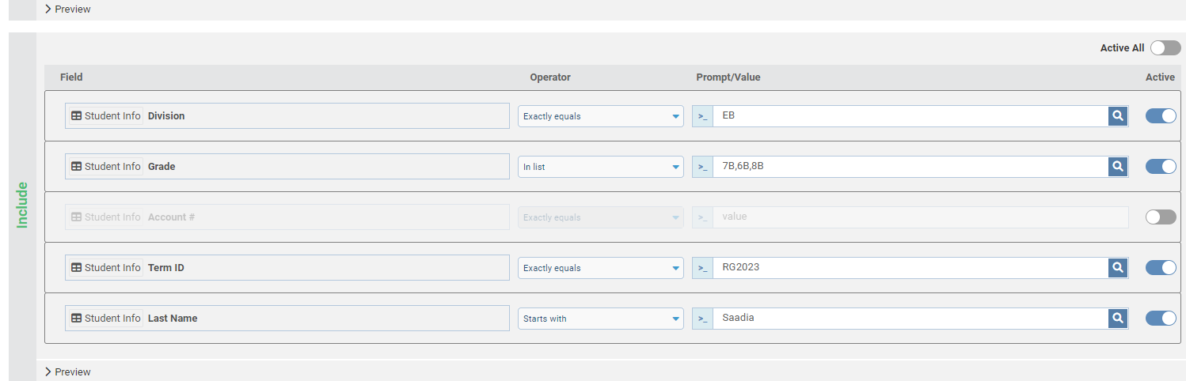
Task: Click the Division value field containing EB
Action: point(910,116)
